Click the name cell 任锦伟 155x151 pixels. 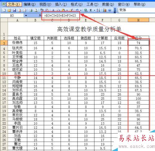17,43
